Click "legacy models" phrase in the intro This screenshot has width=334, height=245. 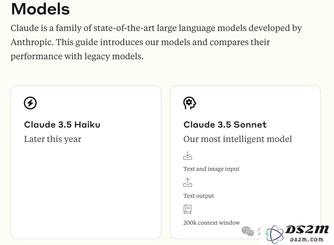point(114,56)
